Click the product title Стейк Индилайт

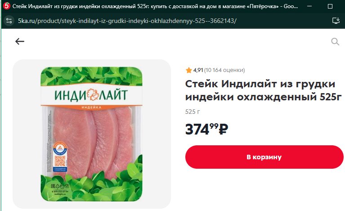click(263, 90)
